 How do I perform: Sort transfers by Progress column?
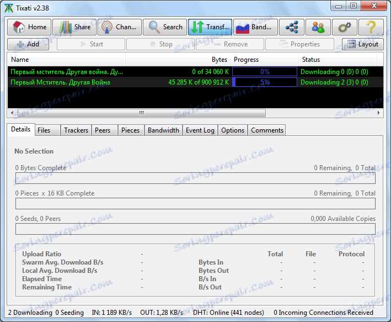point(264,60)
